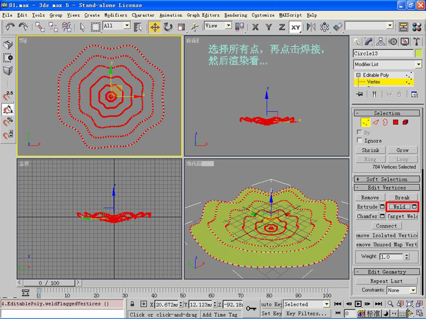Viewport: 426px width, 319px height.
Task: Click the object color swatch beside Circle13
Action: pyautogui.click(x=418, y=53)
